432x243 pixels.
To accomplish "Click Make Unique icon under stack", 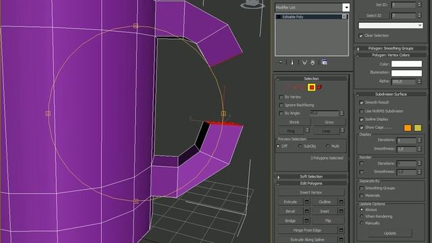I will click(304, 63).
